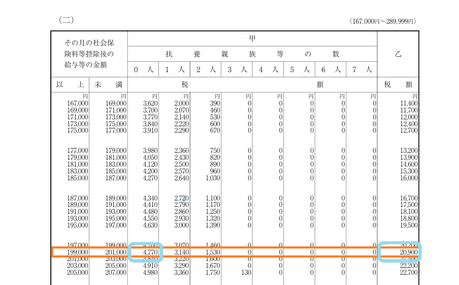Select the (167,000円〜289,999円) range label

[383, 21]
